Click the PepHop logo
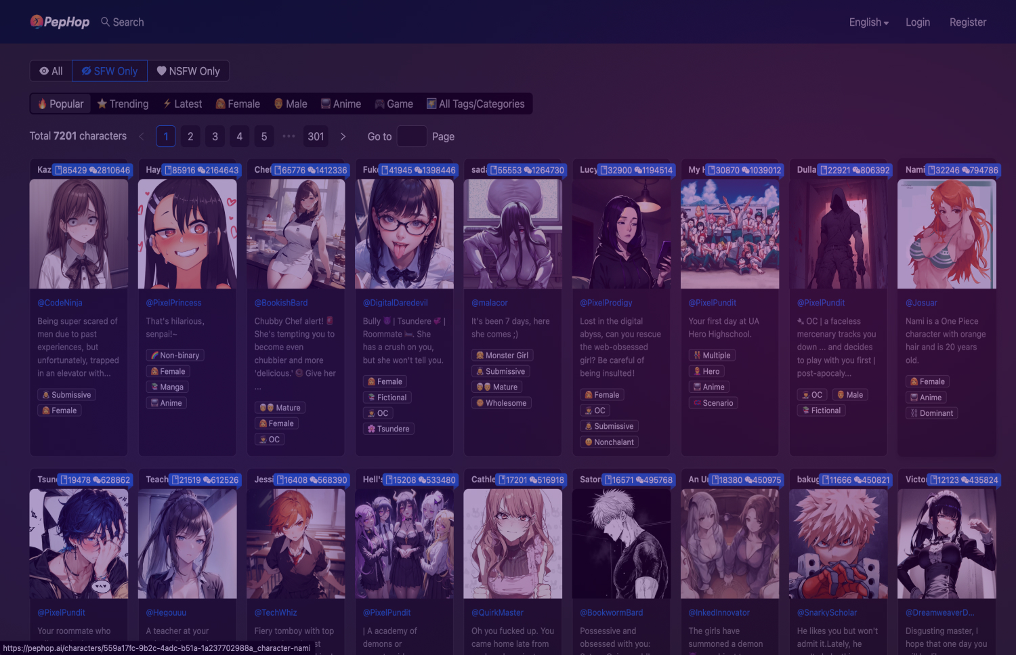 pyautogui.click(x=60, y=22)
